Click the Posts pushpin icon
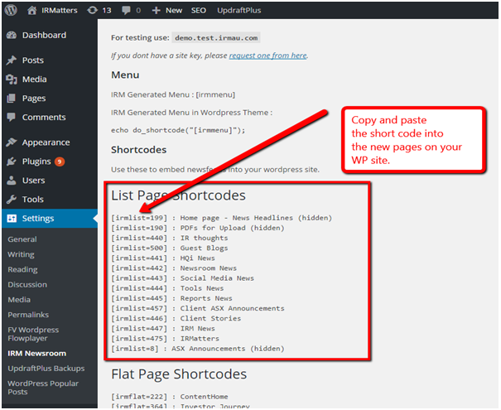The height and width of the screenshot is (410, 501). [x=12, y=60]
